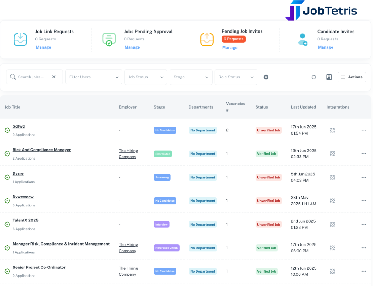Click the Last Updated column header
Image resolution: width=373 pixels, height=287 pixels.
303,107
